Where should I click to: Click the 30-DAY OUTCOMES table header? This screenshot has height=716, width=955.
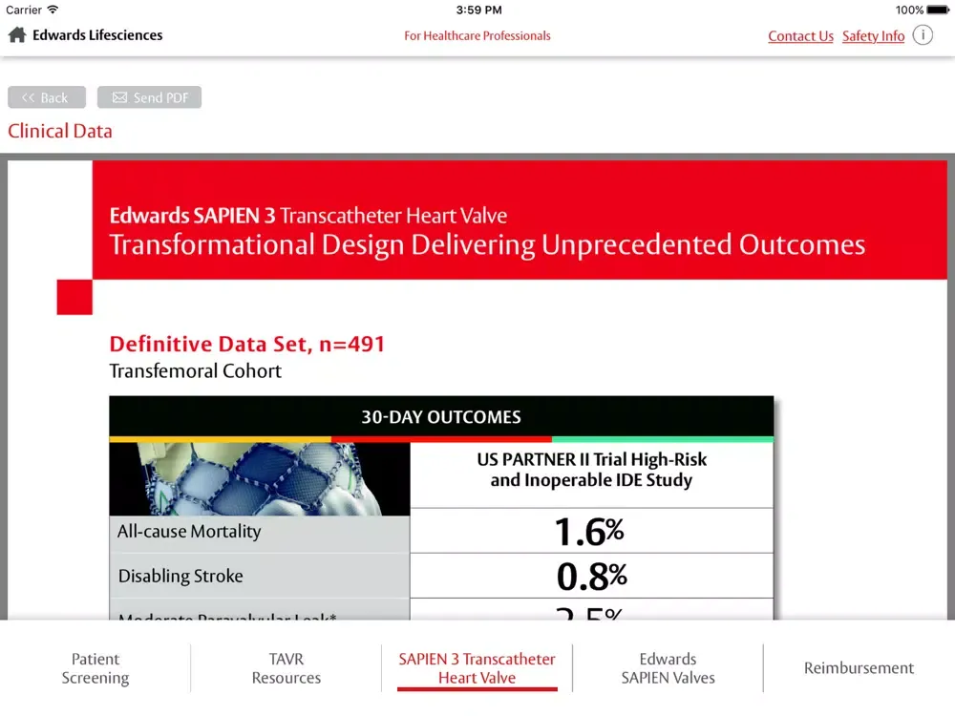click(x=441, y=417)
